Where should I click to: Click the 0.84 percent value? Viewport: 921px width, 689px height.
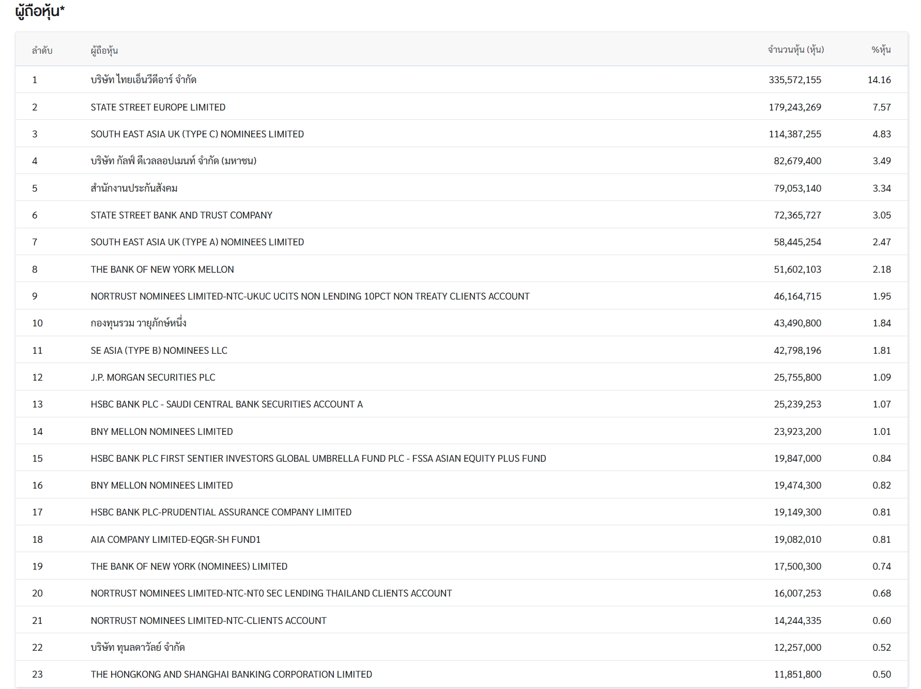tap(882, 458)
